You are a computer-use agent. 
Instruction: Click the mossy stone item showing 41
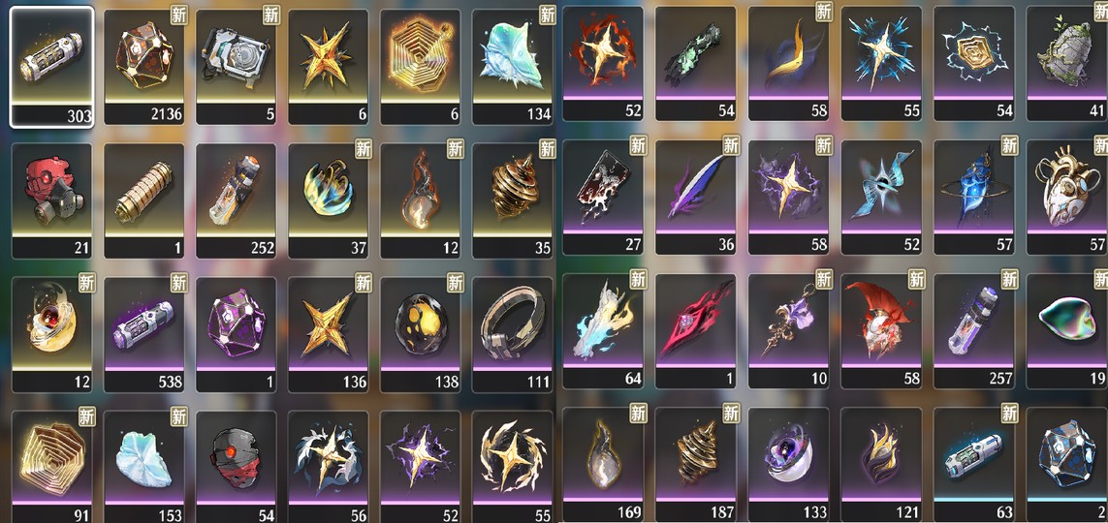(x=1067, y=64)
